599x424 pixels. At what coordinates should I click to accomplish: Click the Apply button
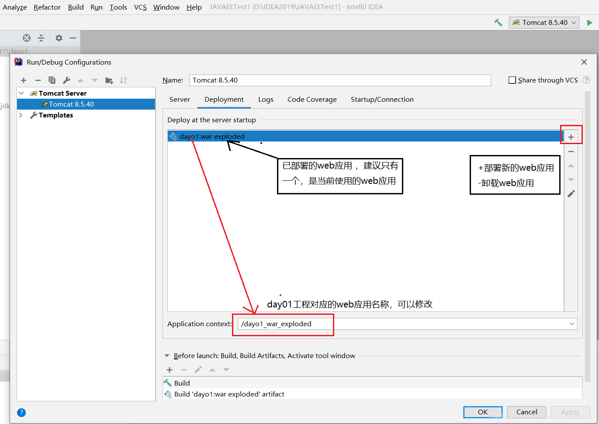pyautogui.click(x=570, y=412)
